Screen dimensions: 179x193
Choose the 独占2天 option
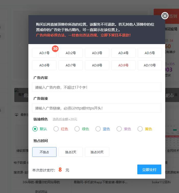(71, 152)
